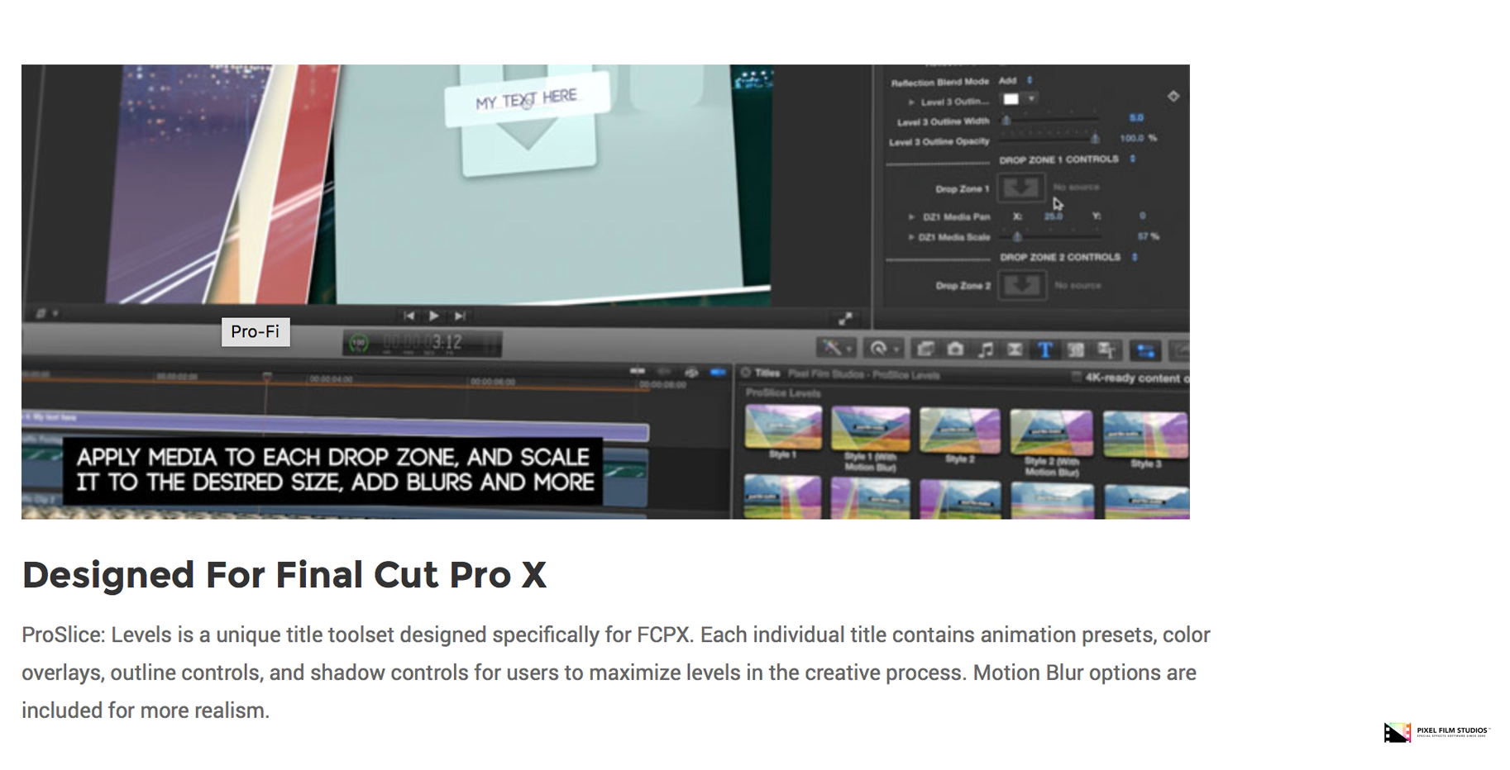Open the Music and Sound browser

click(986, 349)
